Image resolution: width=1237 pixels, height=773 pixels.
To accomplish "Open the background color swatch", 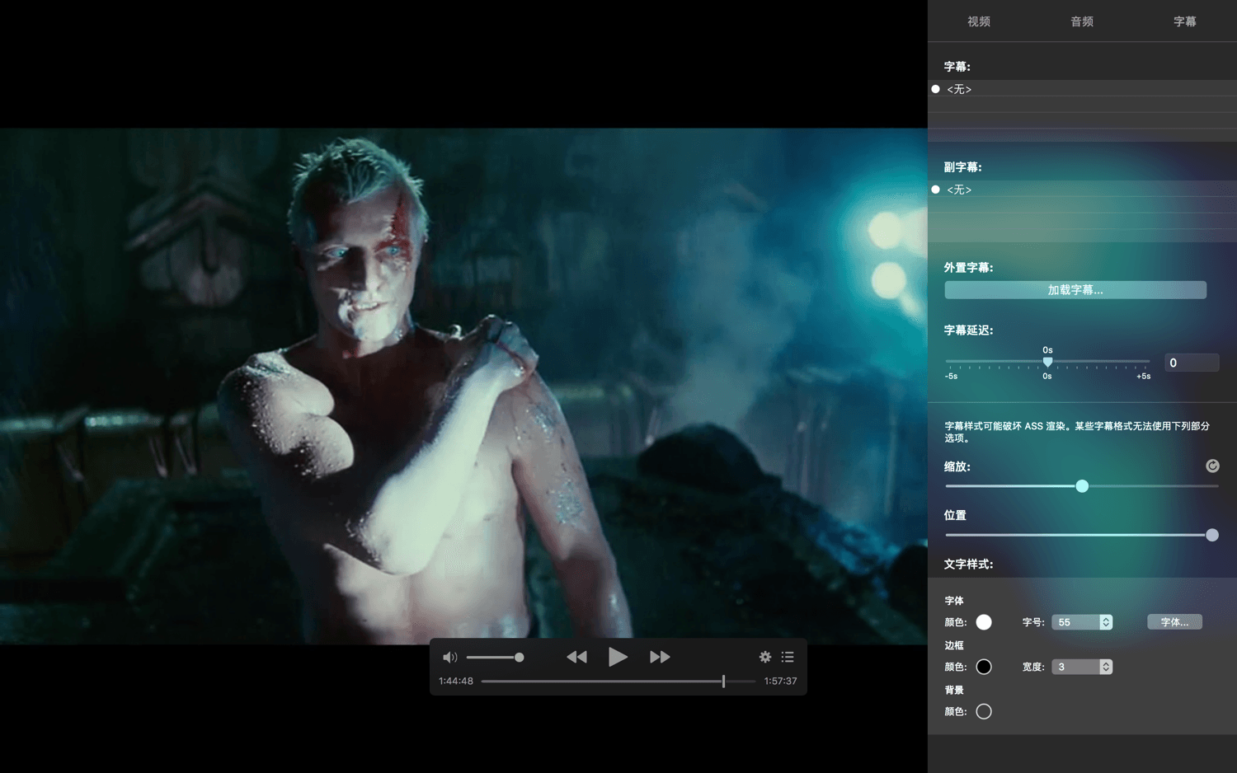I will click(984, 711).
